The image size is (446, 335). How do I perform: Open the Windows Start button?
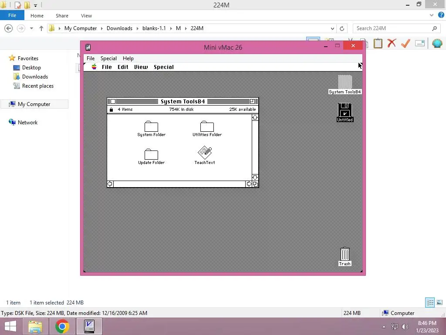tap(10, 326)
